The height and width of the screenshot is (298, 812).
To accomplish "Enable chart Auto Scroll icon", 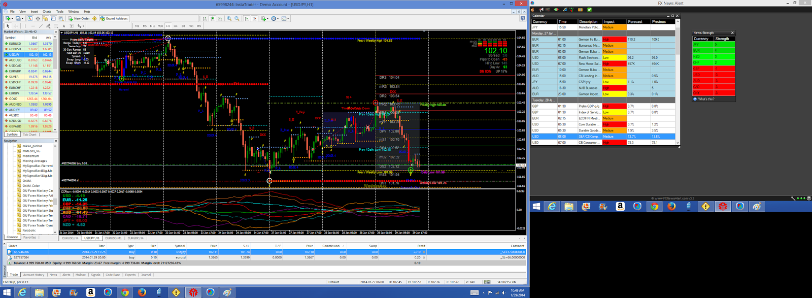I will 247,18.
